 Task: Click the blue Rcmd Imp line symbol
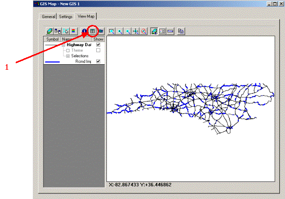(52, 62)
